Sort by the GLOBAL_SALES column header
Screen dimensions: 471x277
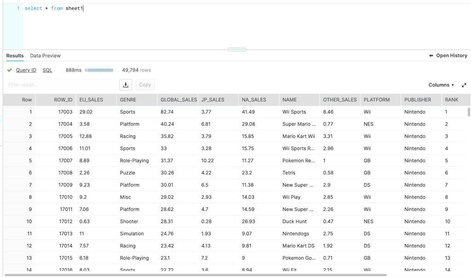click(x=178, y=100)
